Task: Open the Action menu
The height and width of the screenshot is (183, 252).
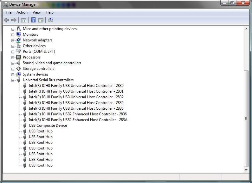Action: click(x=22, y=12)
